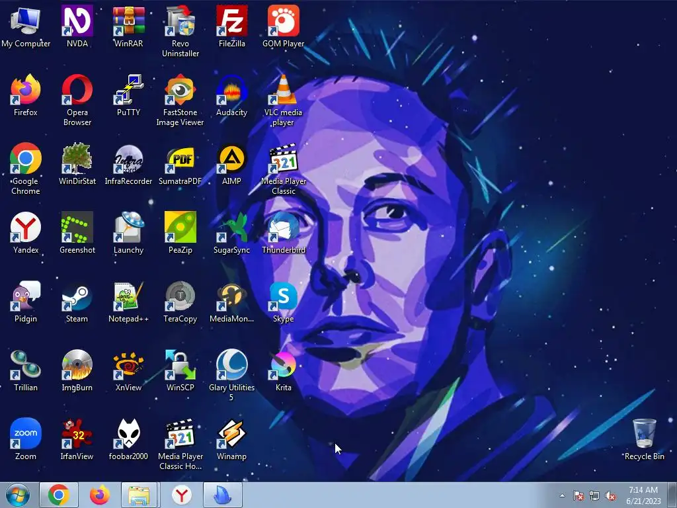Select the FastStone Image Viewer icon
This screenshot has width=677, height=508.
(180, 101)
